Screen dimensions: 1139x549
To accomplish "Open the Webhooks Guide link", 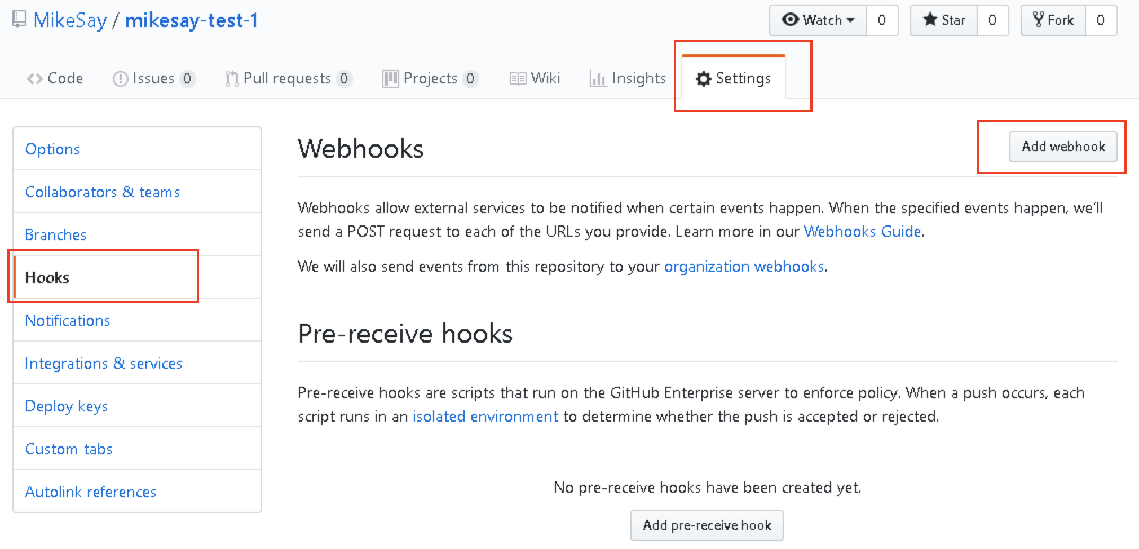I will point(862,232).
